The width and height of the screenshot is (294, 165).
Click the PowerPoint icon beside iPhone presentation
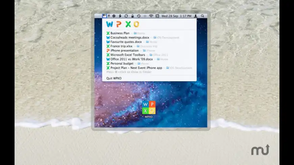tap(108, 51)
